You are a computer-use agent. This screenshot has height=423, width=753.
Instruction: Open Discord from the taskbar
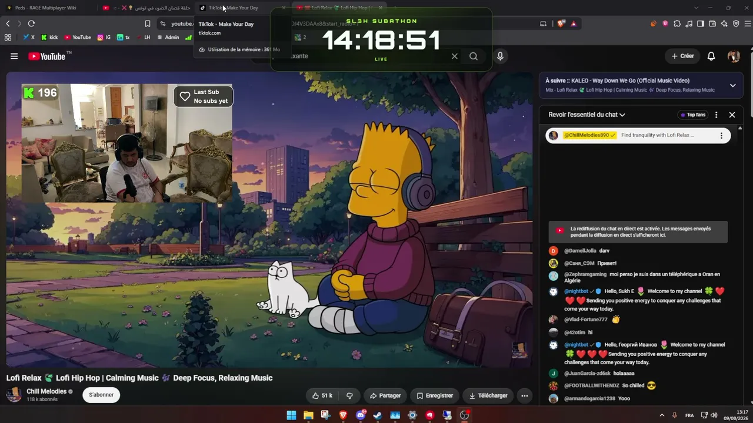click(x=361, y=415)
